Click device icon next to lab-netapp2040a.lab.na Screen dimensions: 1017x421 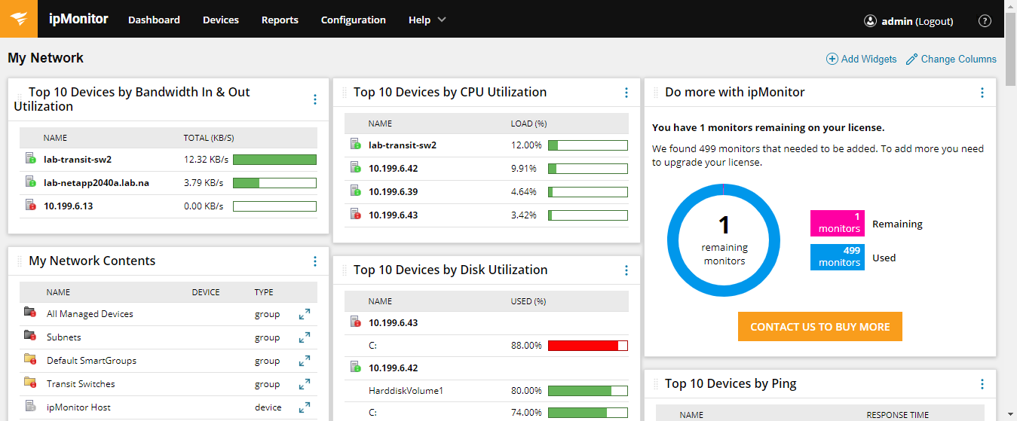30,182
